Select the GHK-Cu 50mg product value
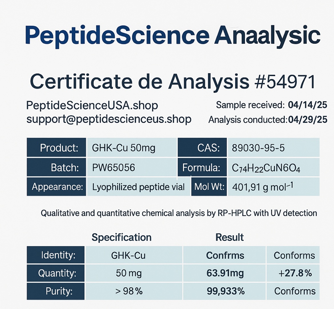This screenshot has width=334, height=309. pyautogui.click(x=124, y=148)
